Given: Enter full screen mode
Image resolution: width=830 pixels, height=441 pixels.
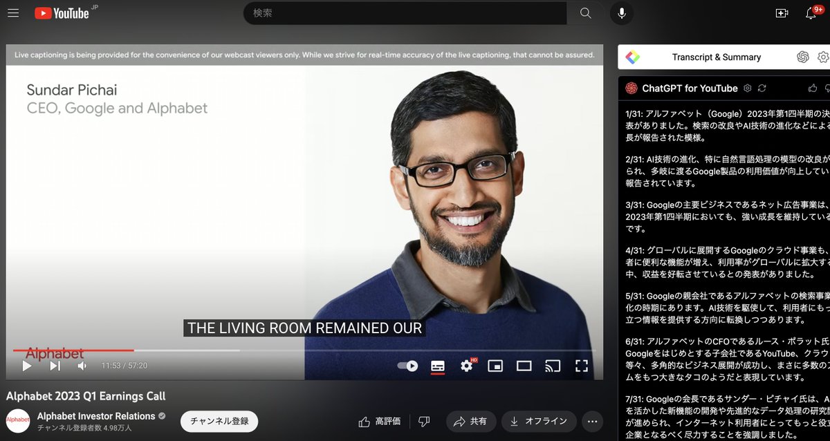Looking at the screenshot, I should click(582, 366).
